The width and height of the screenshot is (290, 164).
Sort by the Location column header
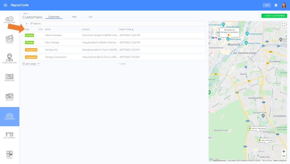(86, 29)
